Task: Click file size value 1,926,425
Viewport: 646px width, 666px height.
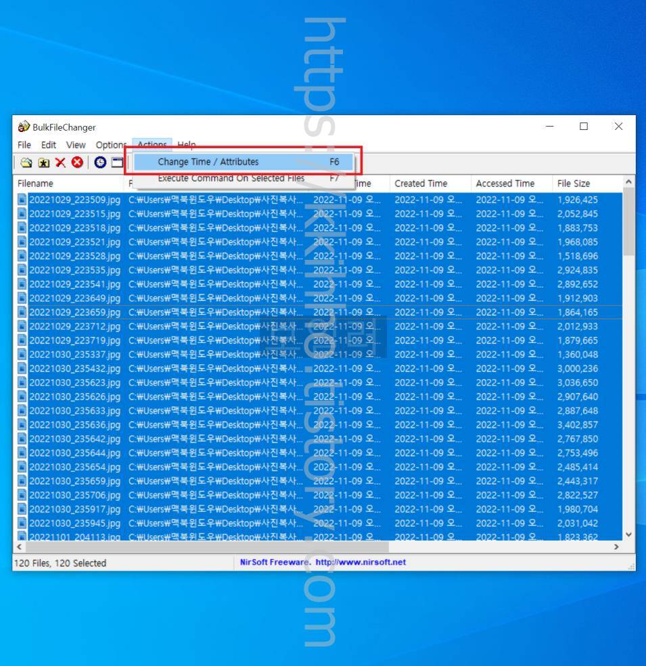Action: [577, 200]
